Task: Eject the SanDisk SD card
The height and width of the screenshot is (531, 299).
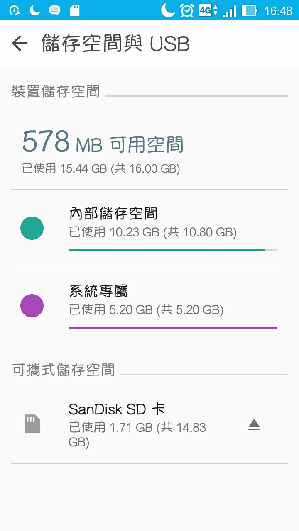Action: pyautogui.click(x=254, y=425)
